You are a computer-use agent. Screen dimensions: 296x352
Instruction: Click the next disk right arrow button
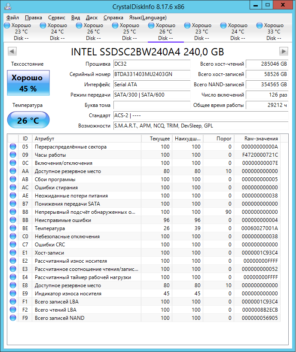[x=284, y=52]
